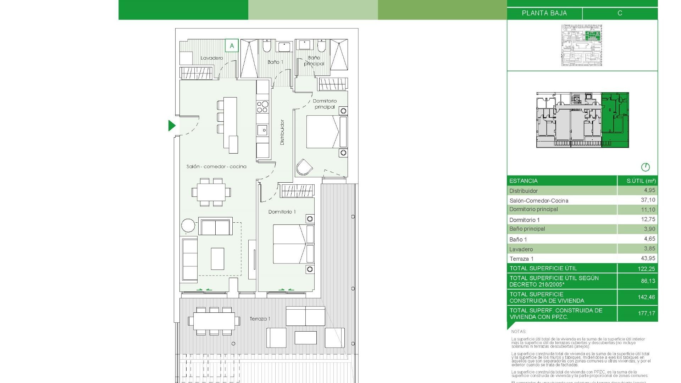This screenshot has width=681, height=383.
Task: Click the dark green header color band
Action: tap(183, 10)
